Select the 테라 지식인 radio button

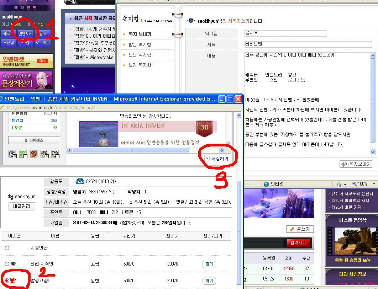7,264
